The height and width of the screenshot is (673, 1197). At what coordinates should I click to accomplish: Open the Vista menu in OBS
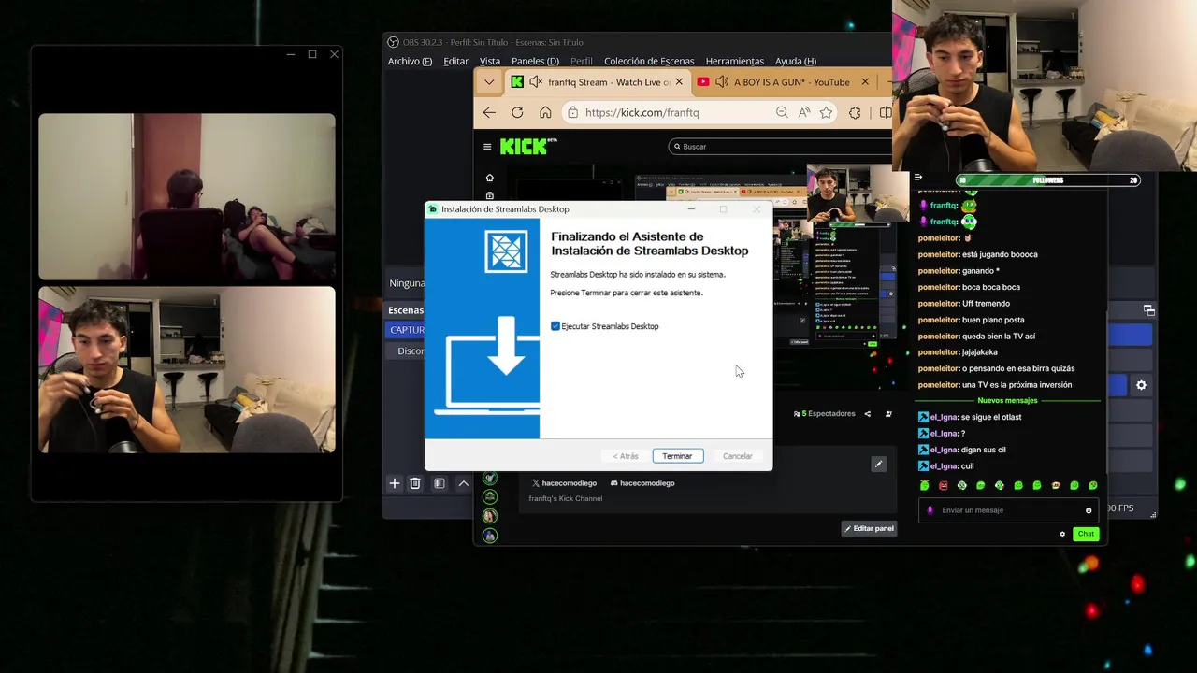pyautogui.click(x=490, y=61)
